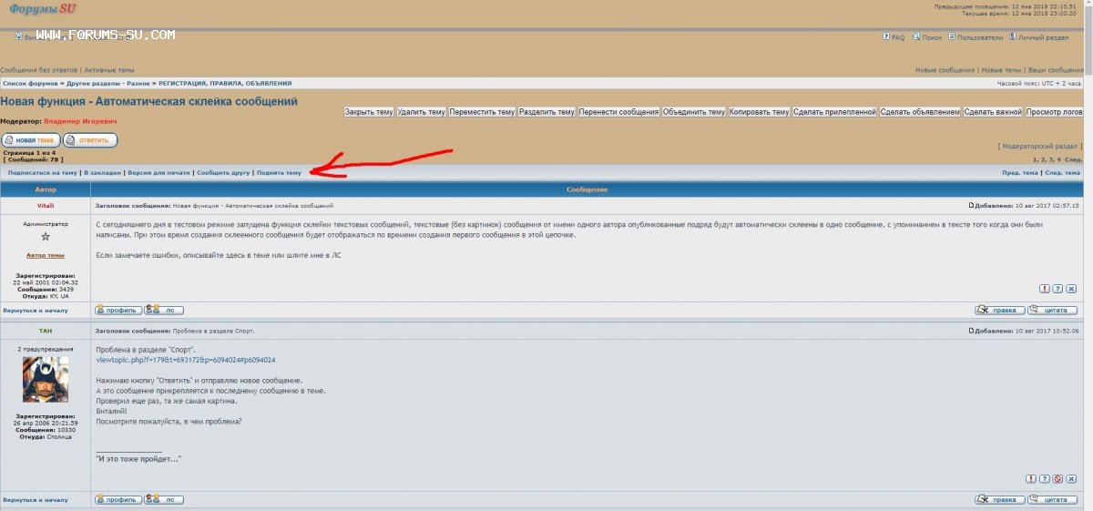Click the Личный раздел profile icon
Screen dimensions: 1093x511
(1012, 37)
